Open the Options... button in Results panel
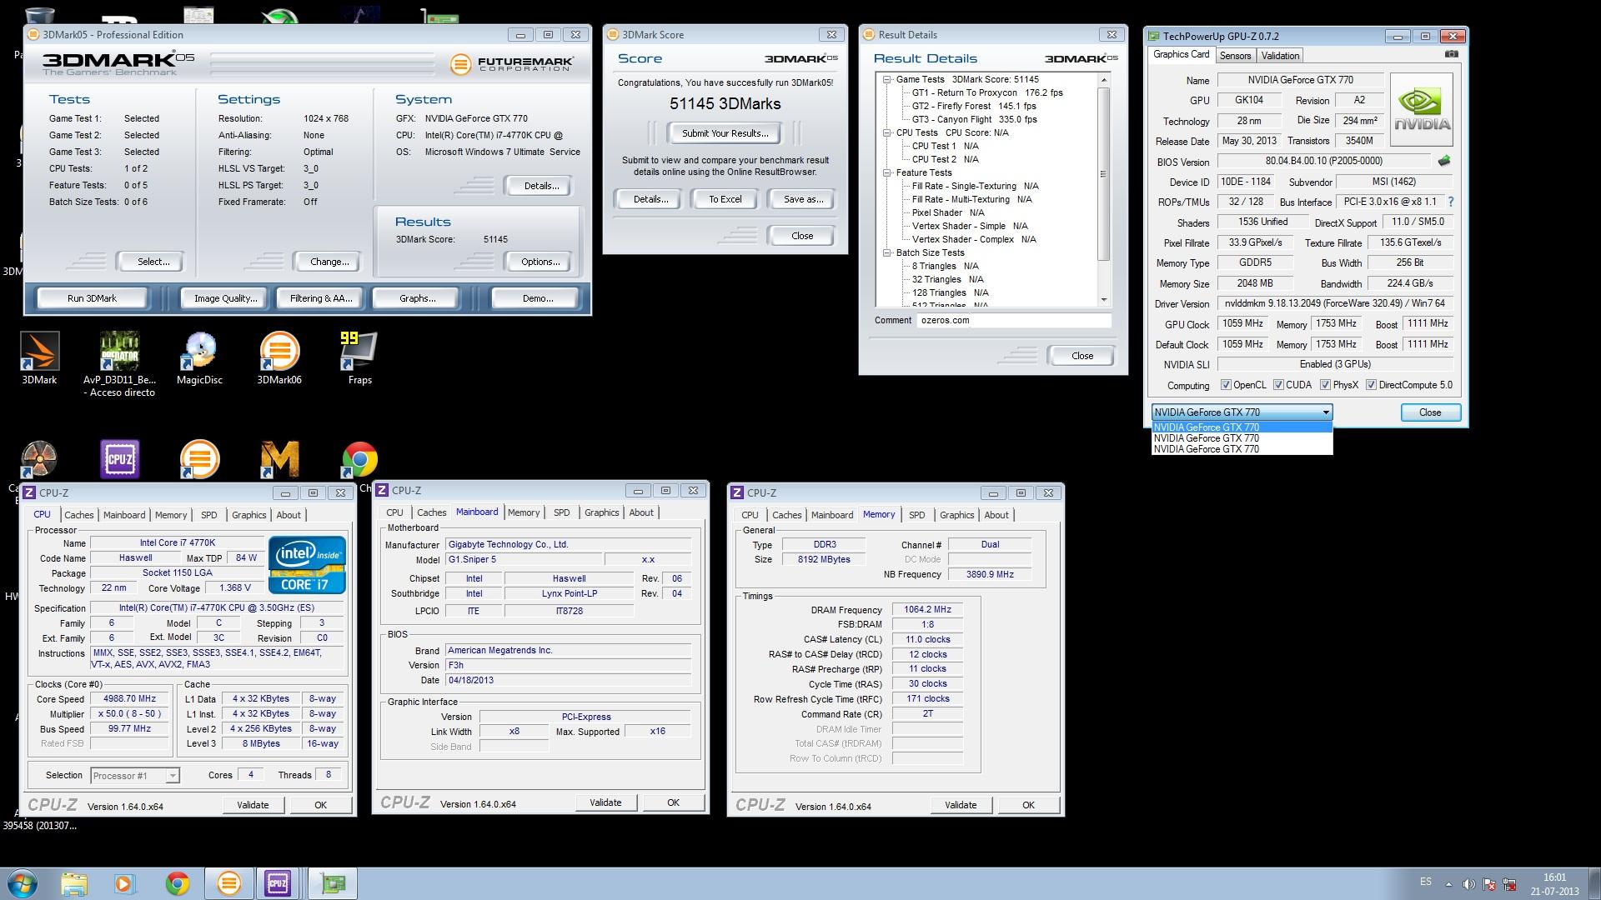This screenshot has height=900, width=1601. [540, 262]
